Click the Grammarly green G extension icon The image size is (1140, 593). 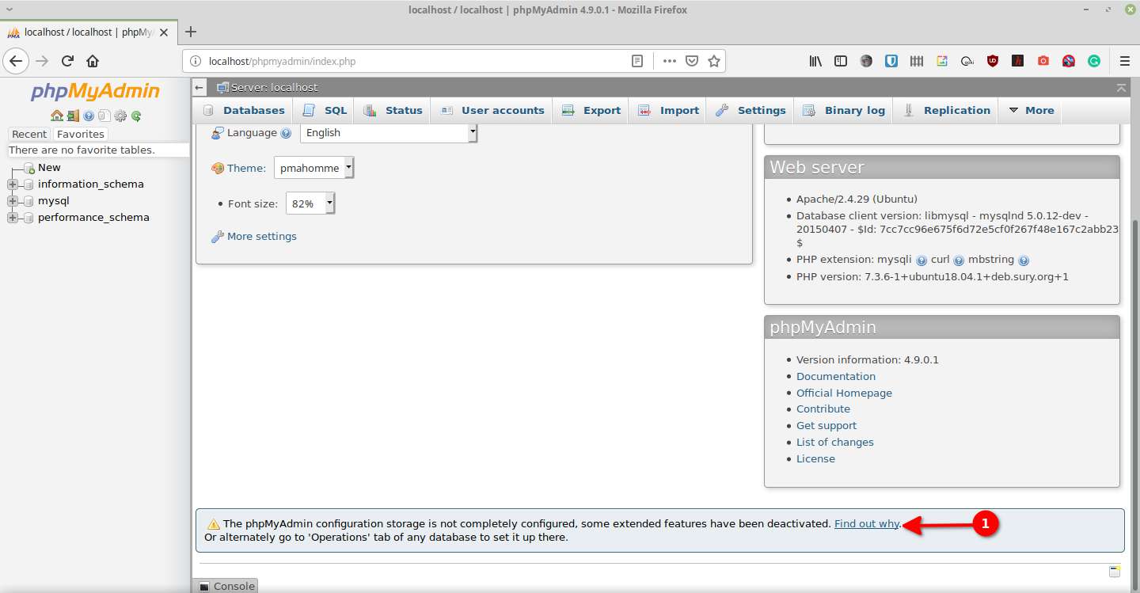(1094, 61)
